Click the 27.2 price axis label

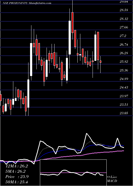point(123,36)
